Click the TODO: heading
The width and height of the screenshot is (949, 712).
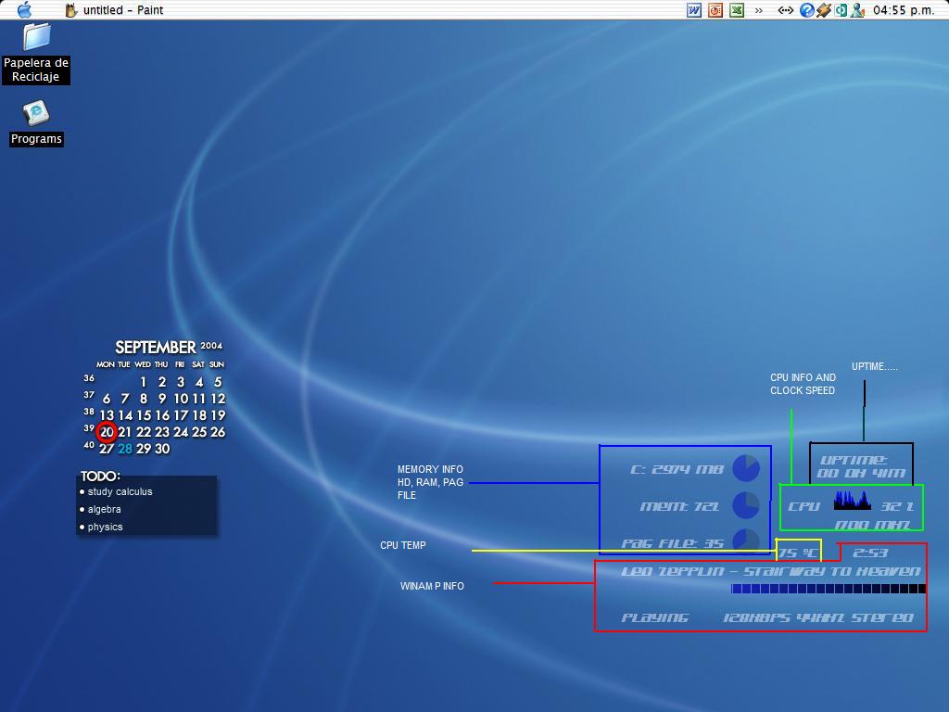(100, 477)
